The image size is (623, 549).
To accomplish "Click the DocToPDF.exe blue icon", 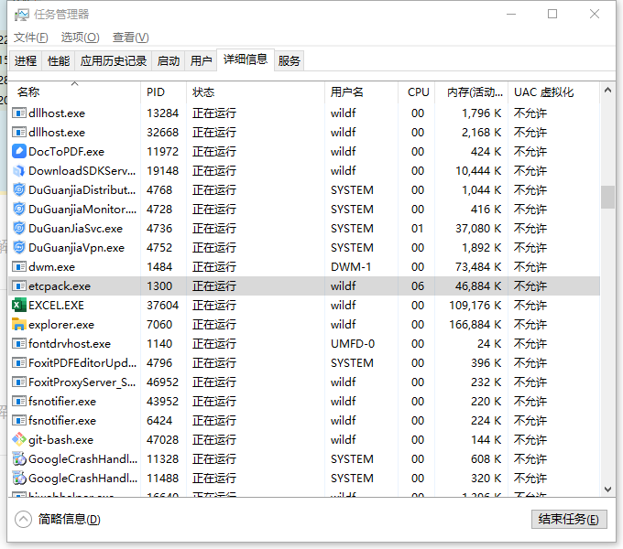I will 19,152.
